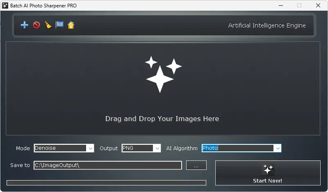
Task: Click the sparkle icon on Start Now button
Action: (268, 169)
